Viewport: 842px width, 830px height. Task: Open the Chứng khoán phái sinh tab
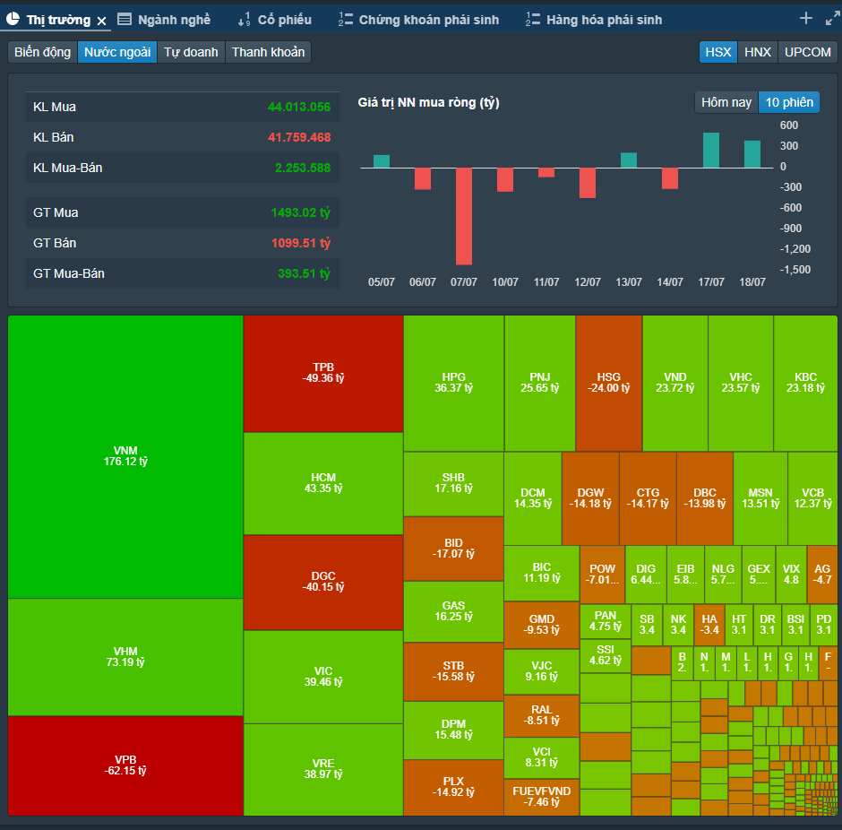click(428, 20)
